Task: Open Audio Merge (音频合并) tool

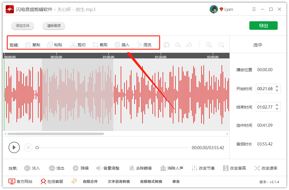Action: tap(90, 181)
